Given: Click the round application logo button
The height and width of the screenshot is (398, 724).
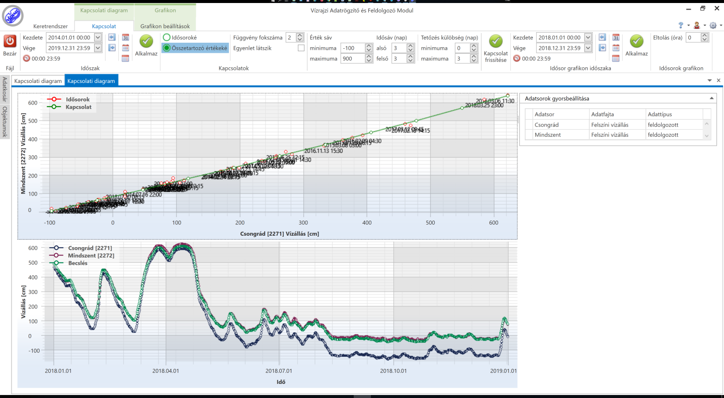Looking at the screenshot, I should tap(13, 15).
